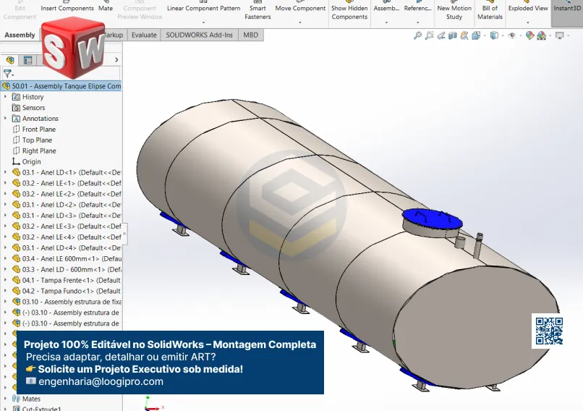583x411 pixels.
Task: Expand the Annotations tree node
Action: tap(6, 119)
